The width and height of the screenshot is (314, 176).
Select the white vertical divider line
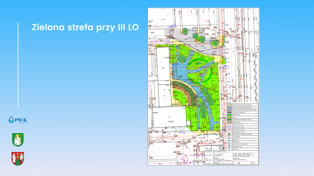click(18, 65)
